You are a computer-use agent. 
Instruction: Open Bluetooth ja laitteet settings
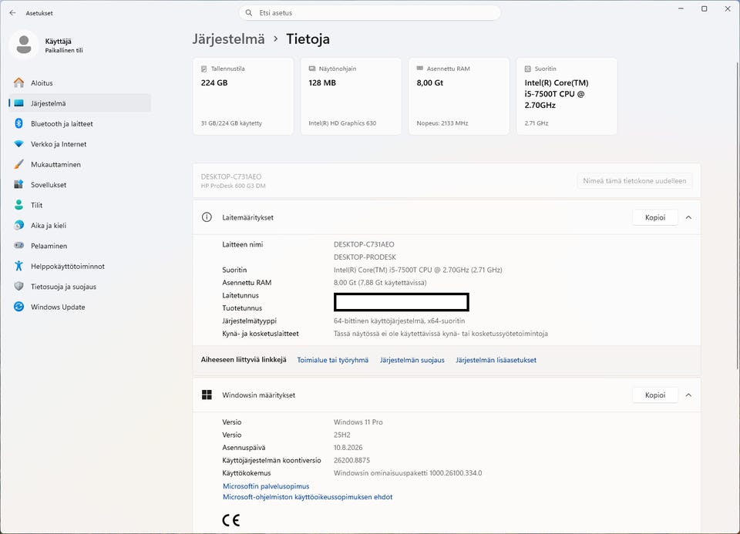[x=79, y=123]
